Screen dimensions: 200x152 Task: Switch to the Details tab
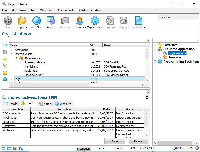tap(11, 104)
